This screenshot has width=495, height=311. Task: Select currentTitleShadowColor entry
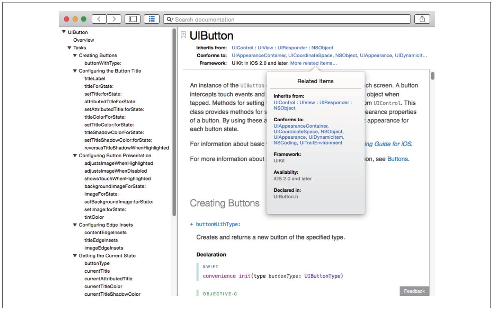pyautogui.click(x=112, y=294)
